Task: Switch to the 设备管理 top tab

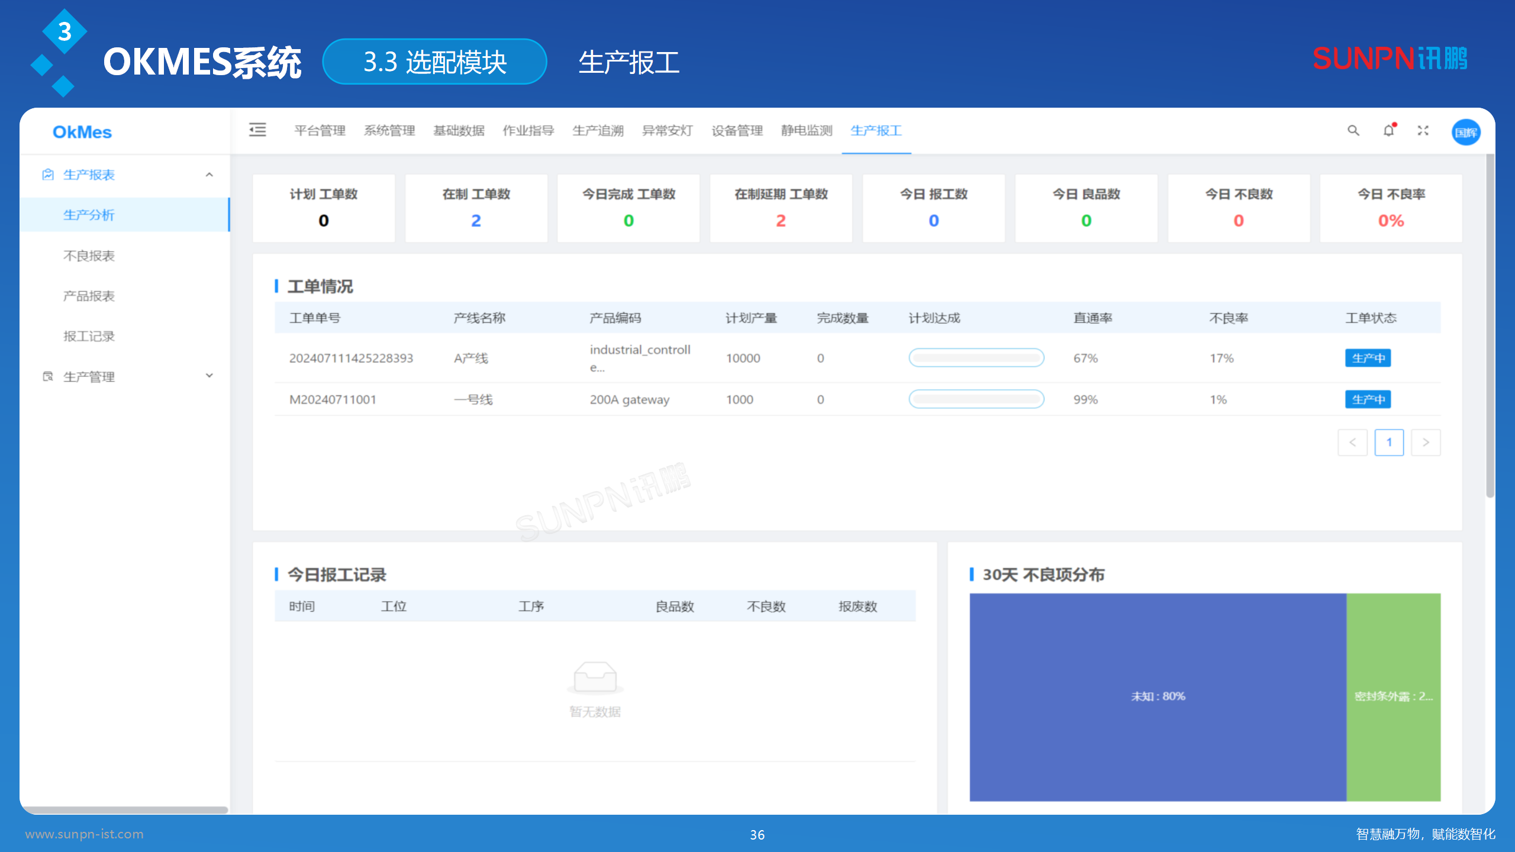Action: tap(737, 131)
